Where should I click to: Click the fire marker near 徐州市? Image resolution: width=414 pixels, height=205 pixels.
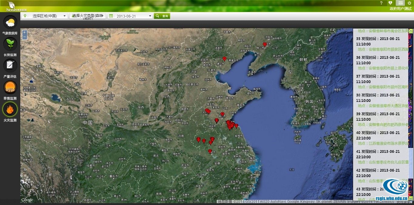click(217, 121)
